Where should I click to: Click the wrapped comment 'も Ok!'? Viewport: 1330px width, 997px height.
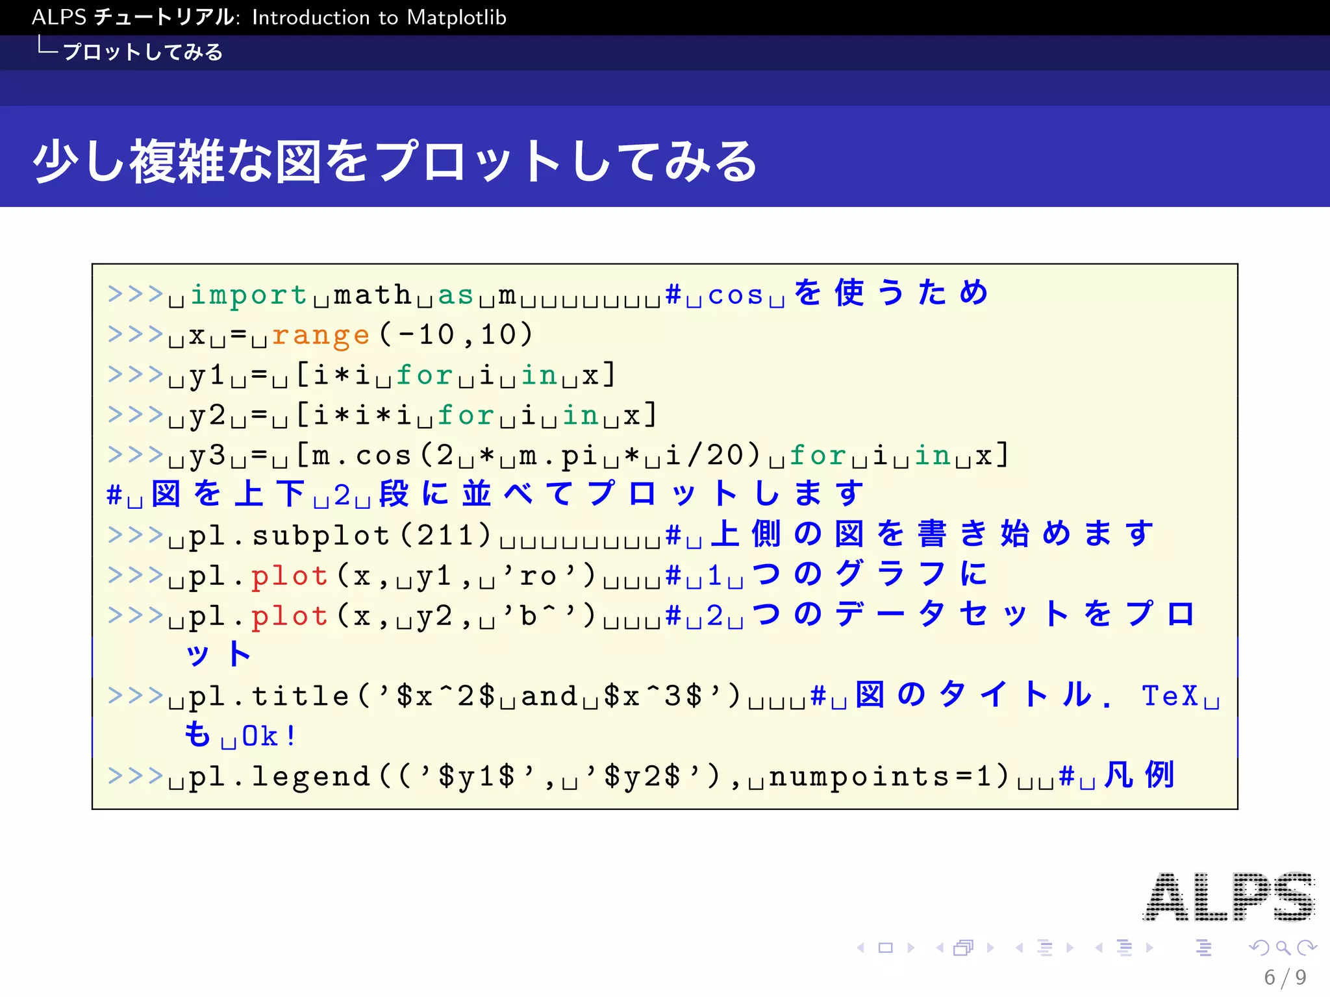(x=241, y=736)
